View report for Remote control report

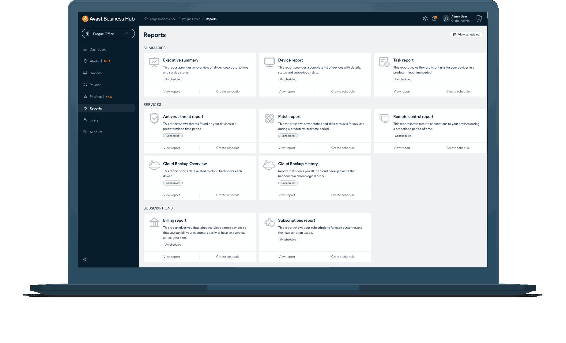pyautogui.click(x=402, y=148)
